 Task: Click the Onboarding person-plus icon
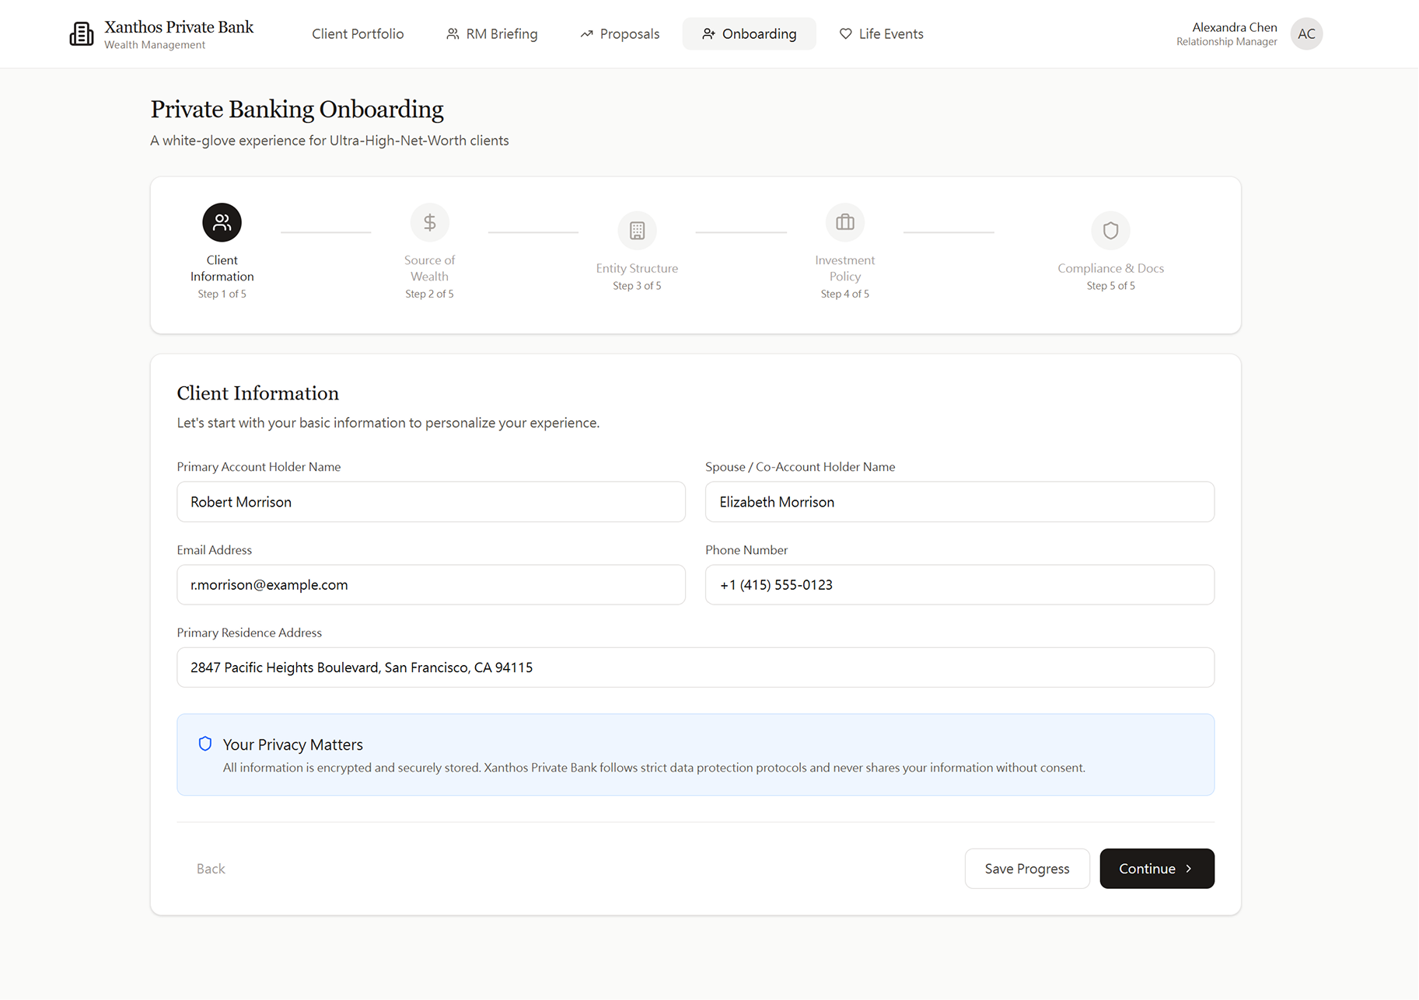(x=708, y=33)
